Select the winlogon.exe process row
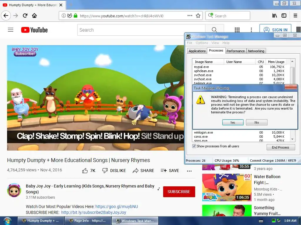Viewport: 301px width, 225px height. click(x=239, y=132)
